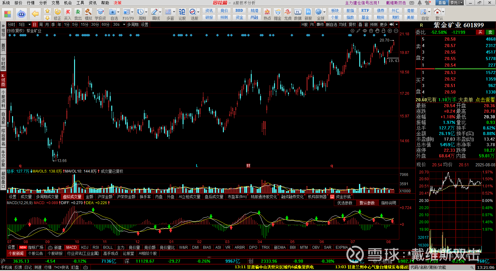496x271 pixels.
Task: Select the 画线 pencil drawing tool
Action: click(x=154, y=12)
